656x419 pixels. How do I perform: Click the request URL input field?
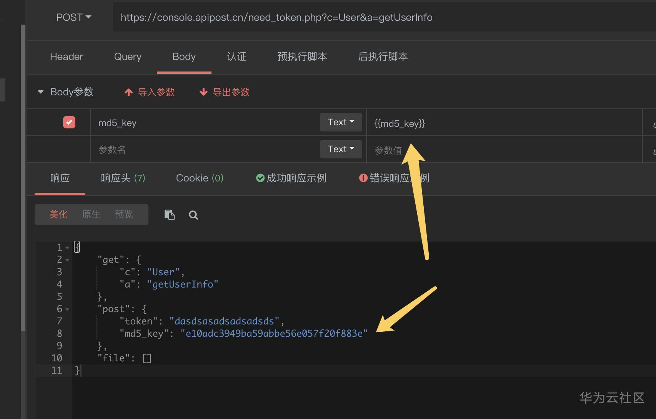346,17
